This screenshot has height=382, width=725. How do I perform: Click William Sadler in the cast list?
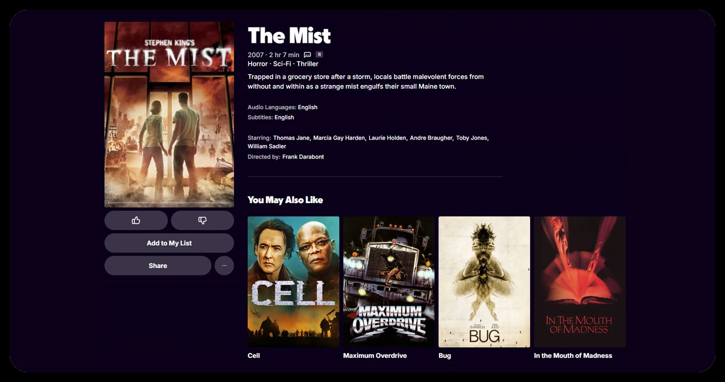(x=267, y=146)
